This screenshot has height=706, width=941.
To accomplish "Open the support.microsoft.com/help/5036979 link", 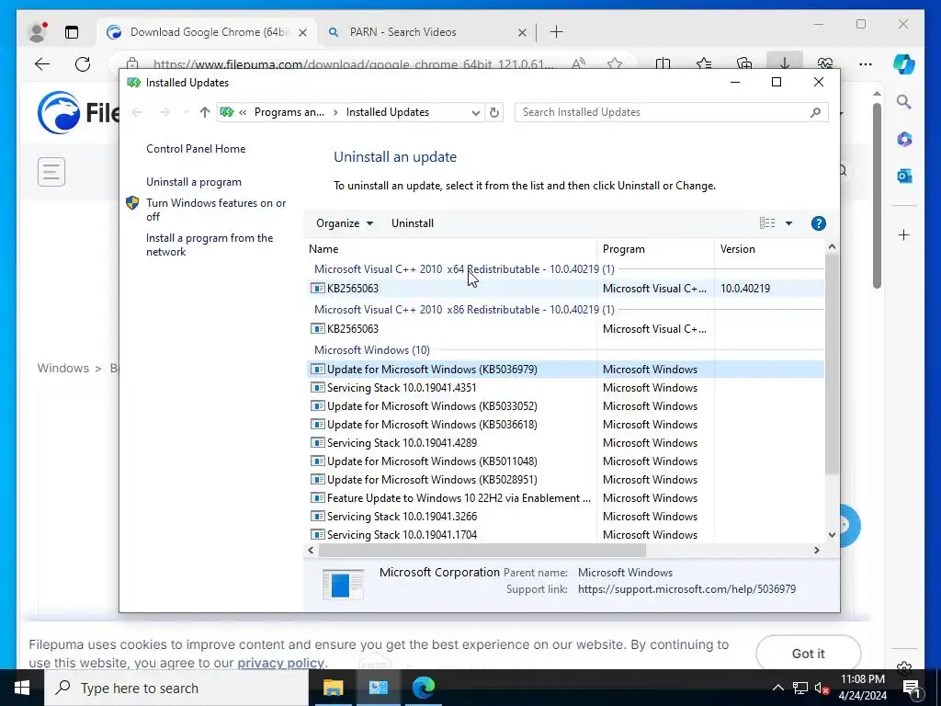I will click(x=686, y=589).
